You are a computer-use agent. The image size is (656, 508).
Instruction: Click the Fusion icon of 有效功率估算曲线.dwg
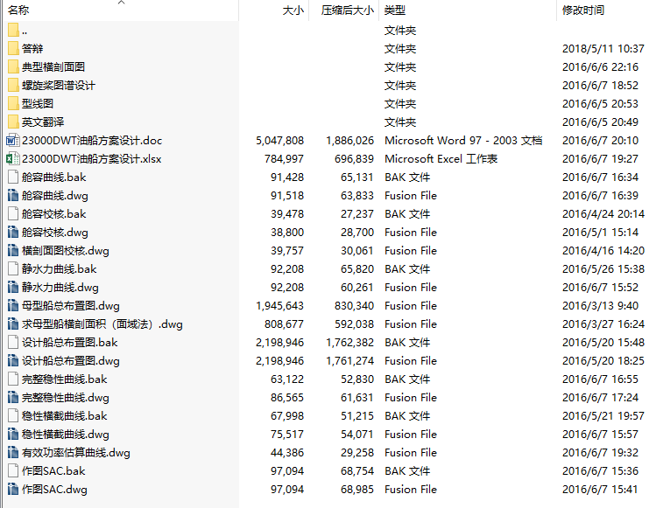(13, 453)
